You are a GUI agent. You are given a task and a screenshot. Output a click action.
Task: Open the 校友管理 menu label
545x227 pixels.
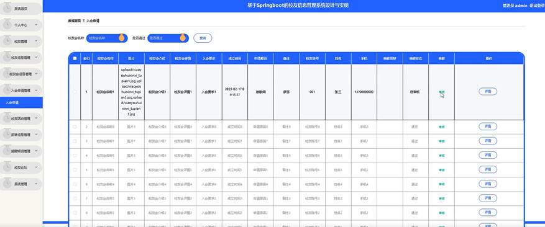click(21, 42)
